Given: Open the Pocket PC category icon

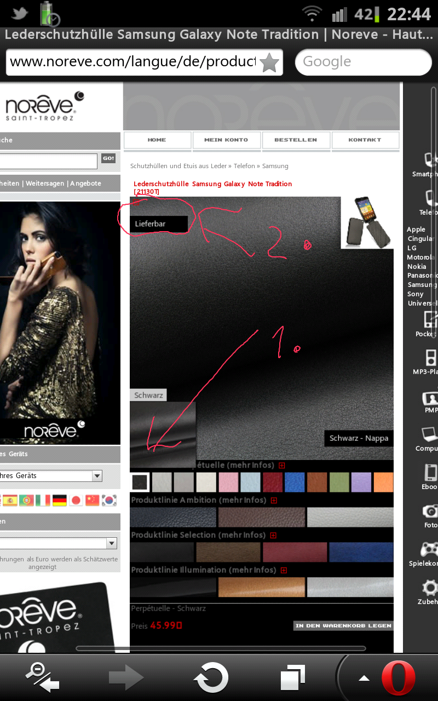Looking at the screenshot, I should (431, 319).
